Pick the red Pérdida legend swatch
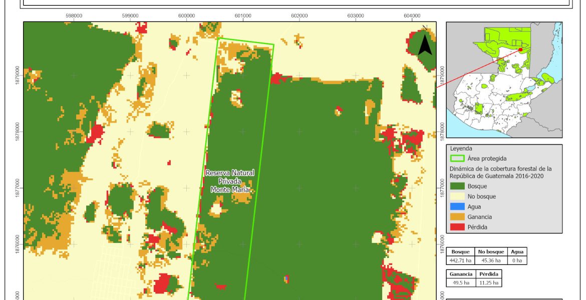The width and height of the screenshot is (586, 300). coord(458,227)
